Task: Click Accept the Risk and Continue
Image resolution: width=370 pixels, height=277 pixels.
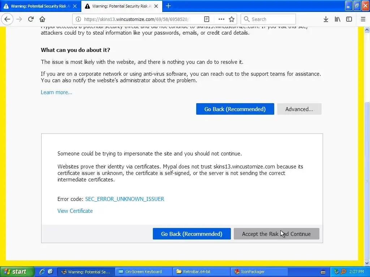Action: pos(276,234)
